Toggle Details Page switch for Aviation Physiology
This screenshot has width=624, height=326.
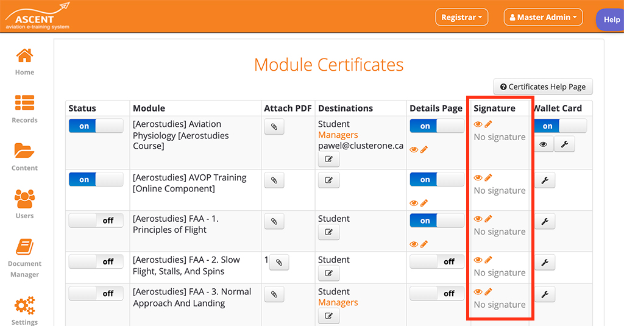click(x=437, y=126)
